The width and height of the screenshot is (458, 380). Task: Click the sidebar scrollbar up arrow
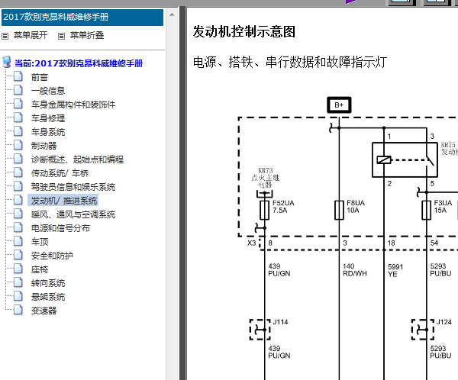click(172, 14)
